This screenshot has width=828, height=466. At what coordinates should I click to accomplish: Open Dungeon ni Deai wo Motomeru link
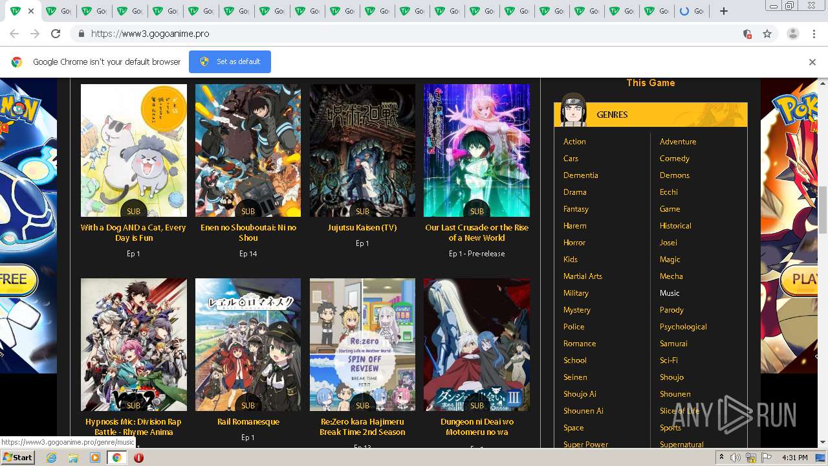click(x=477, y=427)
